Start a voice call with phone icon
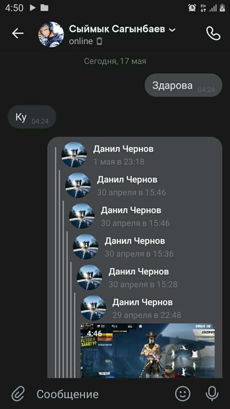The width and height of the screenshot is (230, 409). (x=213, y=33)
